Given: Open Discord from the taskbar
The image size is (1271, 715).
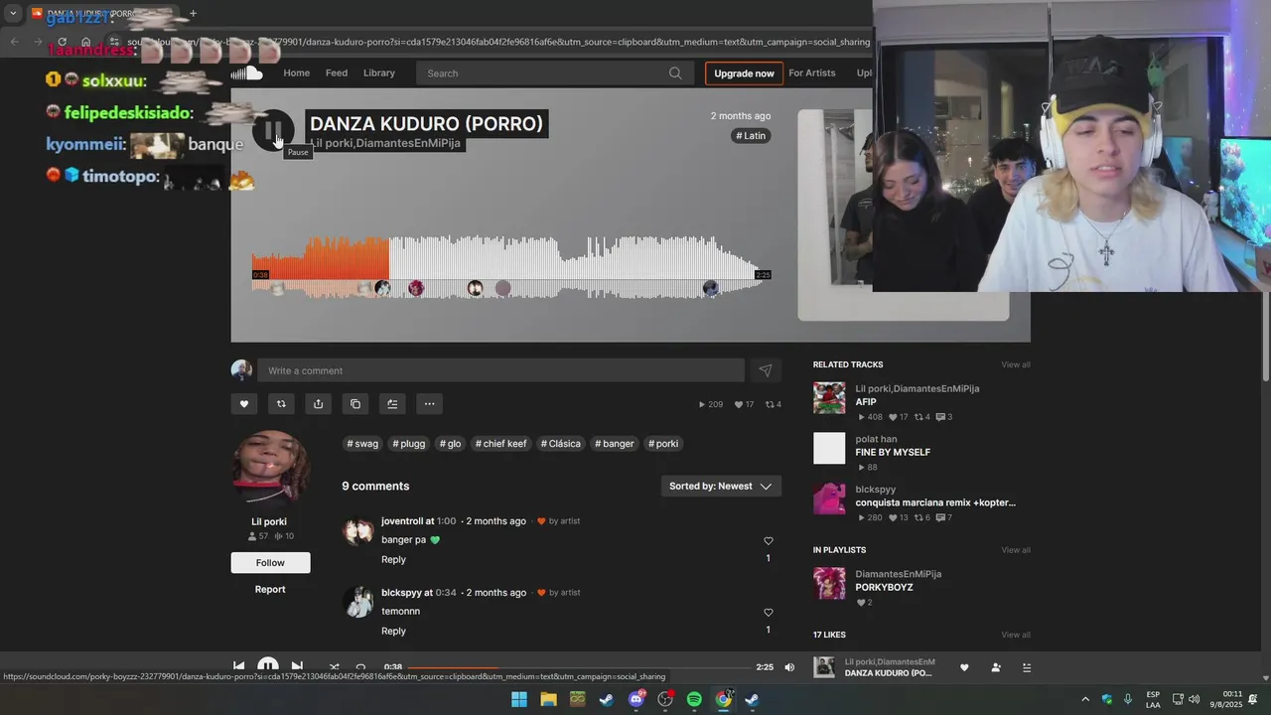Looking at the screenshot, I should click(x=635, y=699).
